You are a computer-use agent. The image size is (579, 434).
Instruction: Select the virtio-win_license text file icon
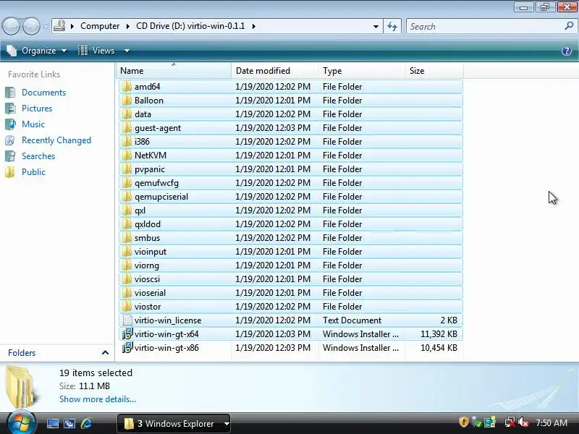(127, 320)
